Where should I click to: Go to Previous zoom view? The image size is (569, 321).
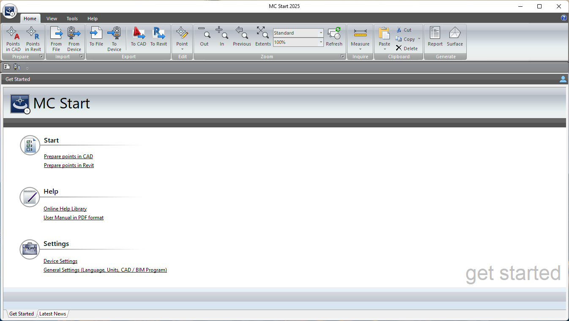tap(242, 37)
